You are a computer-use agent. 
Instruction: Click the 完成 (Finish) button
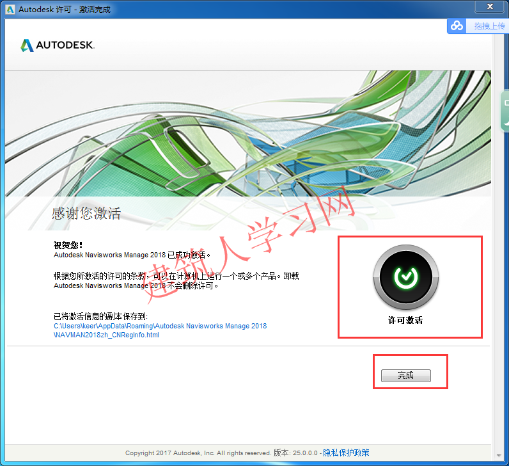click(x=406, y=375)
